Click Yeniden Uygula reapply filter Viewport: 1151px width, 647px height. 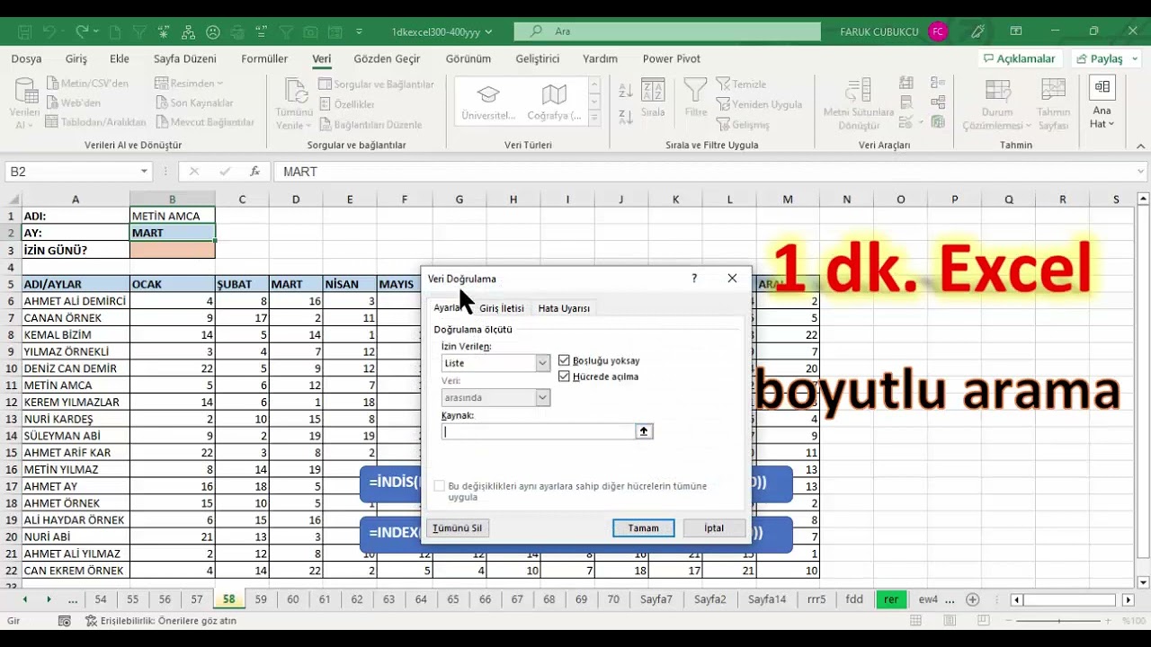(x=759, y=104)
